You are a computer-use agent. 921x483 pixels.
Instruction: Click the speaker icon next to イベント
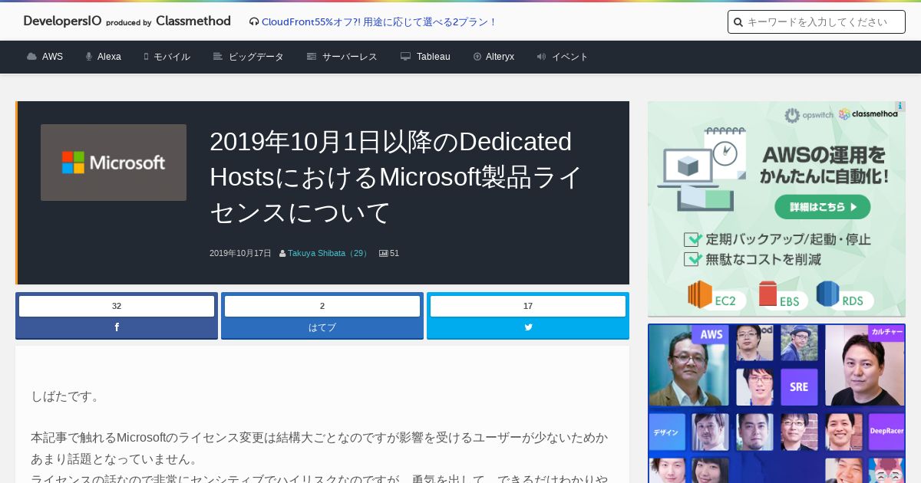pyautogui.click(x=541, y=57)
